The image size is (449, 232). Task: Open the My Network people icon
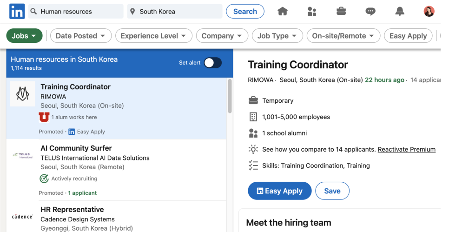click(311, 12)
